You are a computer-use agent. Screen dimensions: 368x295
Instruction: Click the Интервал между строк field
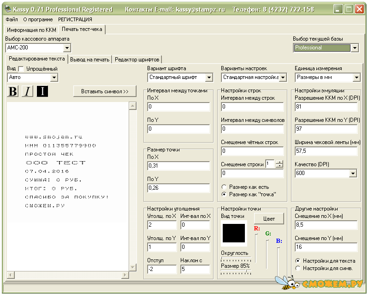[252, 107]
